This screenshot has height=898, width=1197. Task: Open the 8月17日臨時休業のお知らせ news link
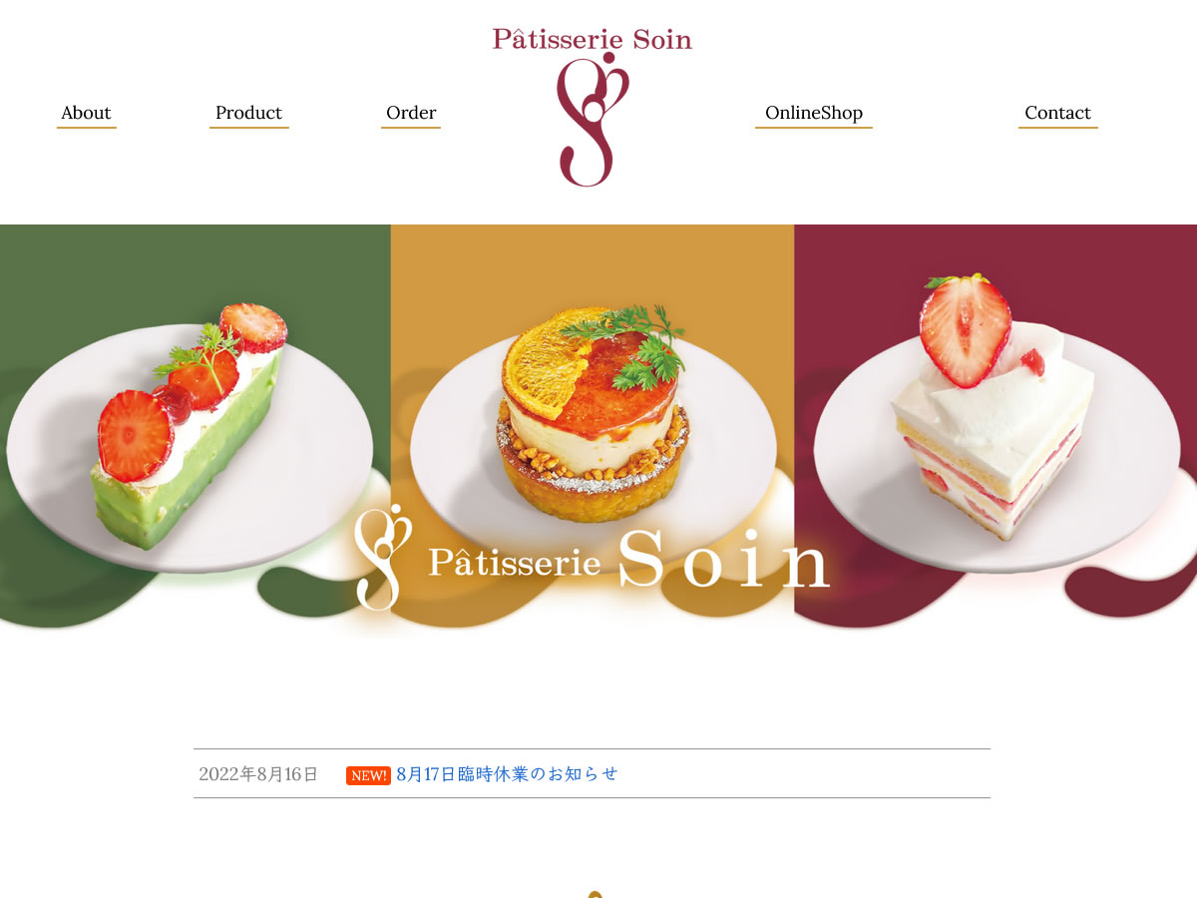pos(507,774)
